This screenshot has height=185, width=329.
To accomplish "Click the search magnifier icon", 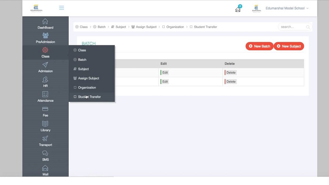I will point(308,27).
